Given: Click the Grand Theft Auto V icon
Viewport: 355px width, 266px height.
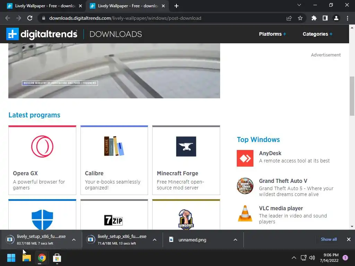Looking at the screenshot, I should tap(245, 186).
